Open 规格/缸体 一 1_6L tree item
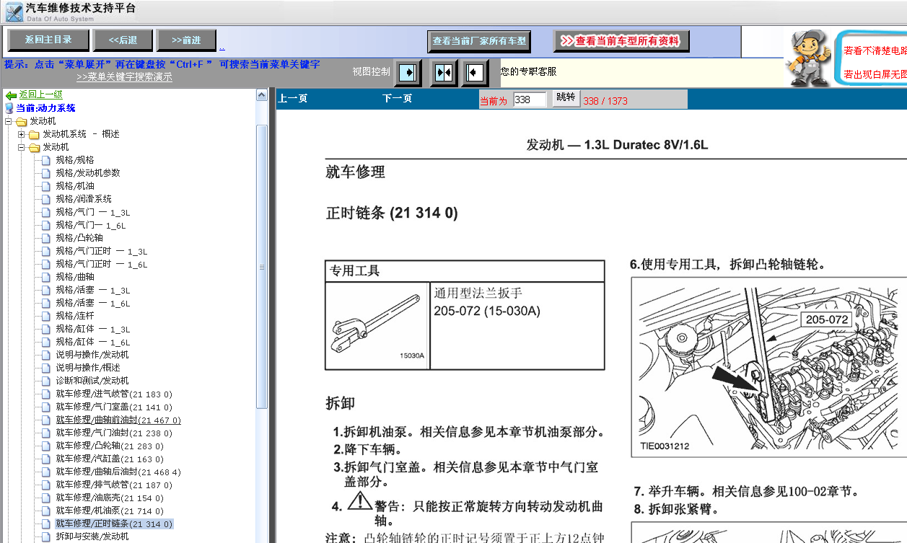907x543 pixels. [x=93, y=342]
